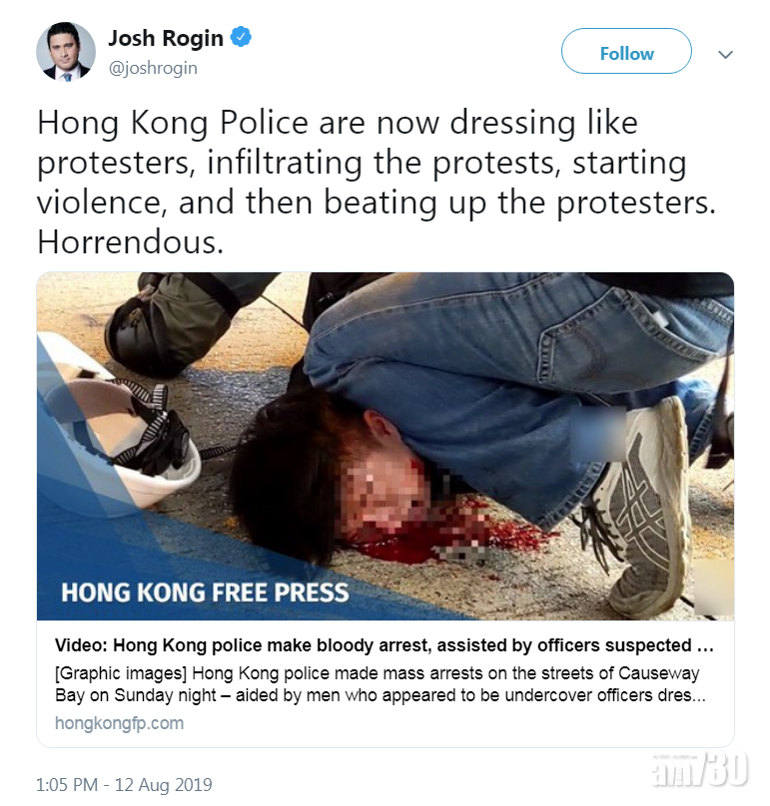This screenshot has height=806, width=770.
Task: Click the white helmet in the photo
Action: point(119,427)
